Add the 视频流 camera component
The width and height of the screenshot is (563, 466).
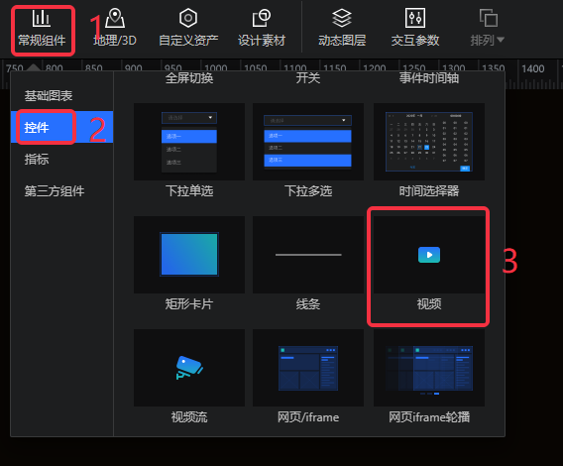click(x=189, y=377)
